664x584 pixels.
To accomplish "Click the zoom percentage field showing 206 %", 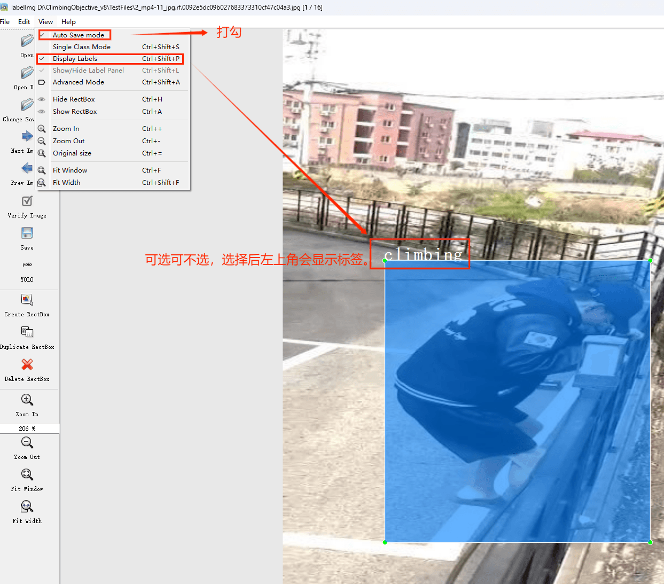I will coord(27,429).
